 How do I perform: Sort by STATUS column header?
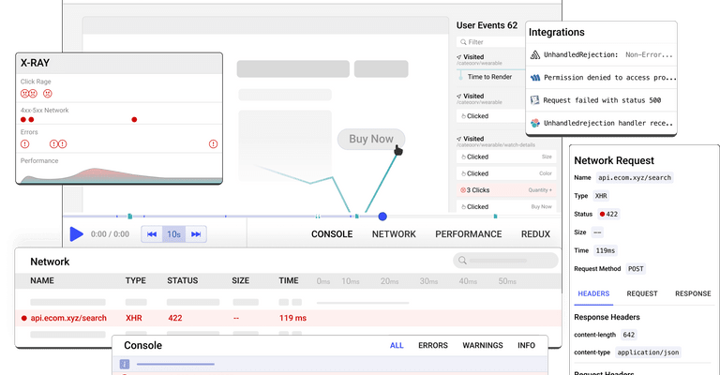click(182, 280)
